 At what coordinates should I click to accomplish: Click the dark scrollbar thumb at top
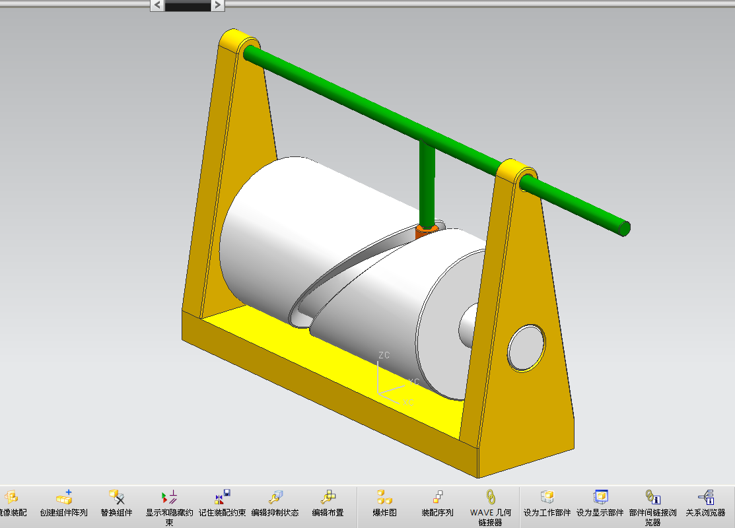pyautogui.click(x=188, y=5)
